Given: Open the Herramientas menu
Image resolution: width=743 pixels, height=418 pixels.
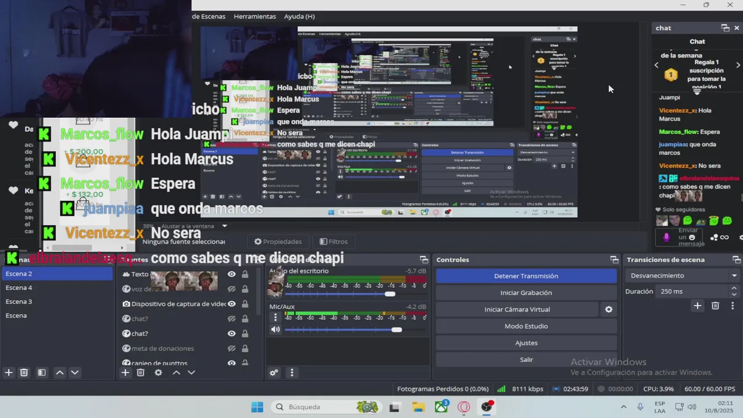Looking at the screenshot, I should 255,16.
